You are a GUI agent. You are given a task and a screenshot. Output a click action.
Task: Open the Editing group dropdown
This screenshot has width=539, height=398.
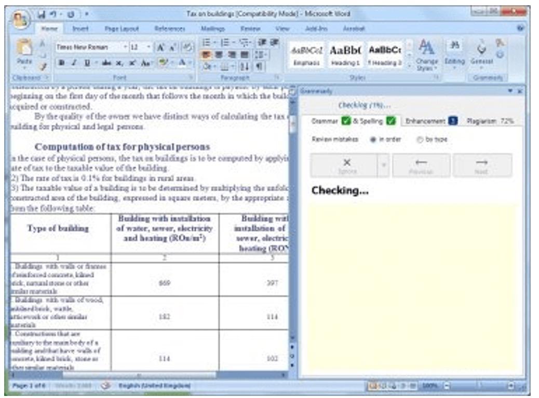[454, 54]
